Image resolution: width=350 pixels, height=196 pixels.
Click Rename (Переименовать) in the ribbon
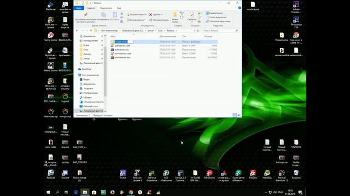point(159,20)
